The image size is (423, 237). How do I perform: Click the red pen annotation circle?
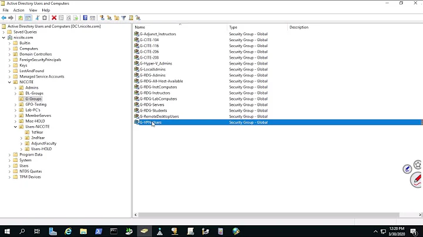coord(417,180)
